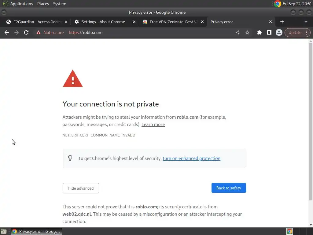The image size is (313, 235).
Task: Open the Extensions puzzle icon
Action: 259,32
